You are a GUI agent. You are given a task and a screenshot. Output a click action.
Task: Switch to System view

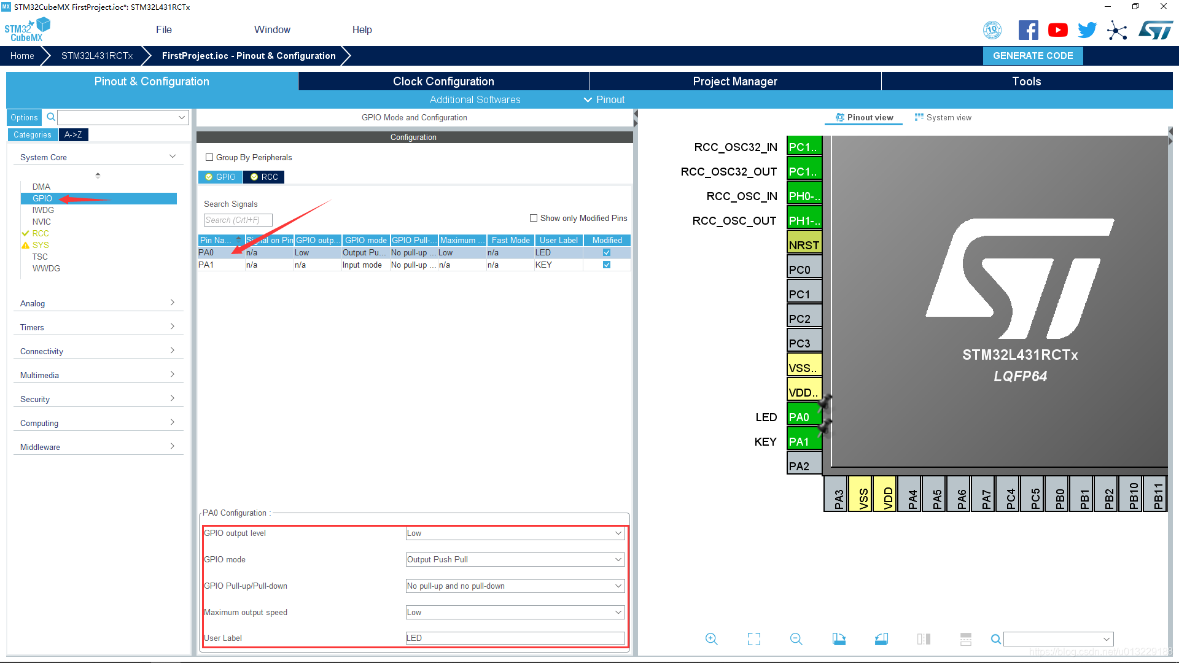(x=943, y=117)
